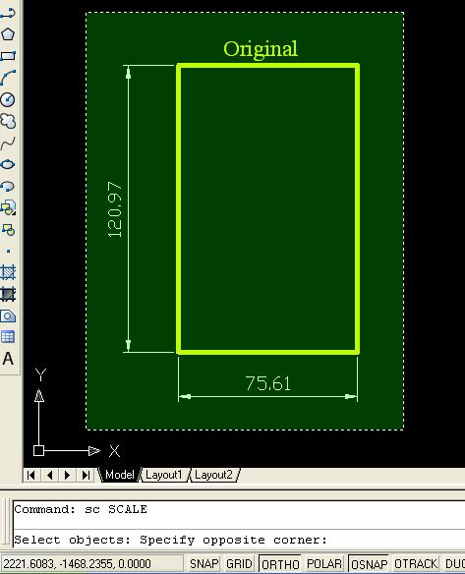Toggle OSNAP in status bar
The height and width of the screenshot is (574, 465).
click(369, 564)
